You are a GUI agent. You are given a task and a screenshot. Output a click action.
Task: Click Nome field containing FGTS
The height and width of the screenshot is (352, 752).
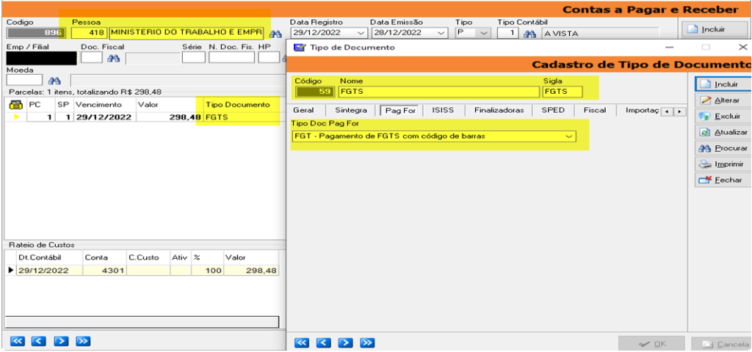(439, 92)
